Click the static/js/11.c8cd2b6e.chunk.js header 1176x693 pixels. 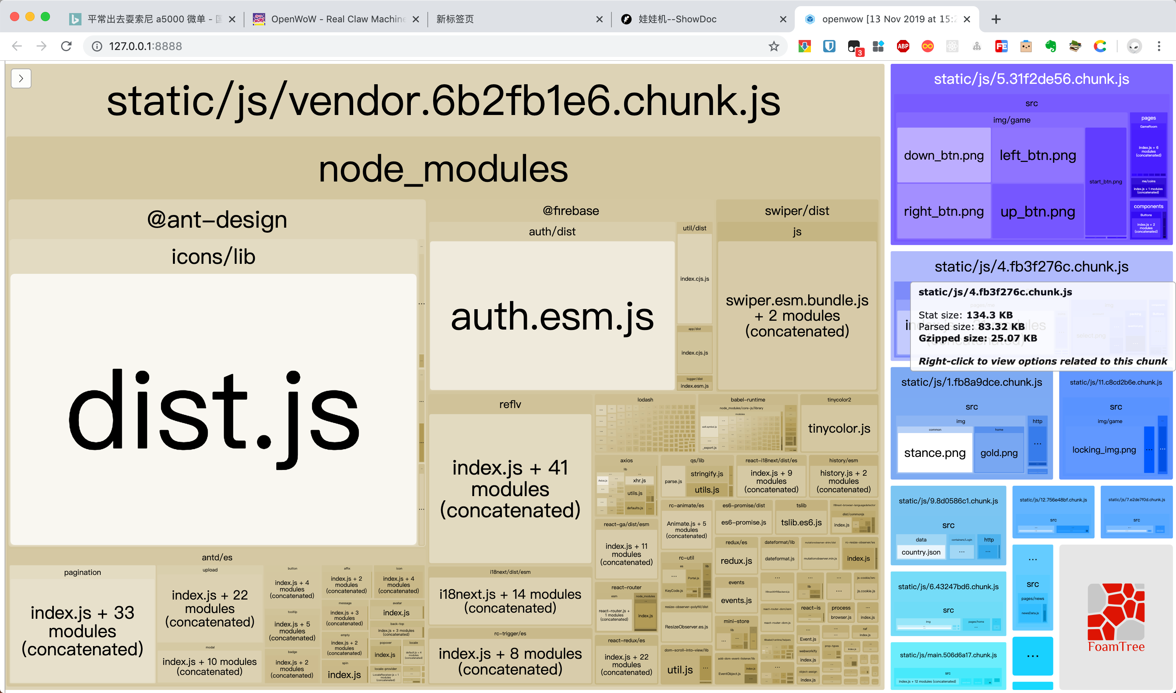tap(1116, 382)
